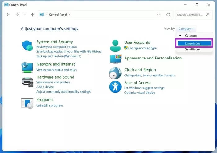Open User Accounts heading
The width and height of the screenshot is (217, 153).
[x=137, y=42]
